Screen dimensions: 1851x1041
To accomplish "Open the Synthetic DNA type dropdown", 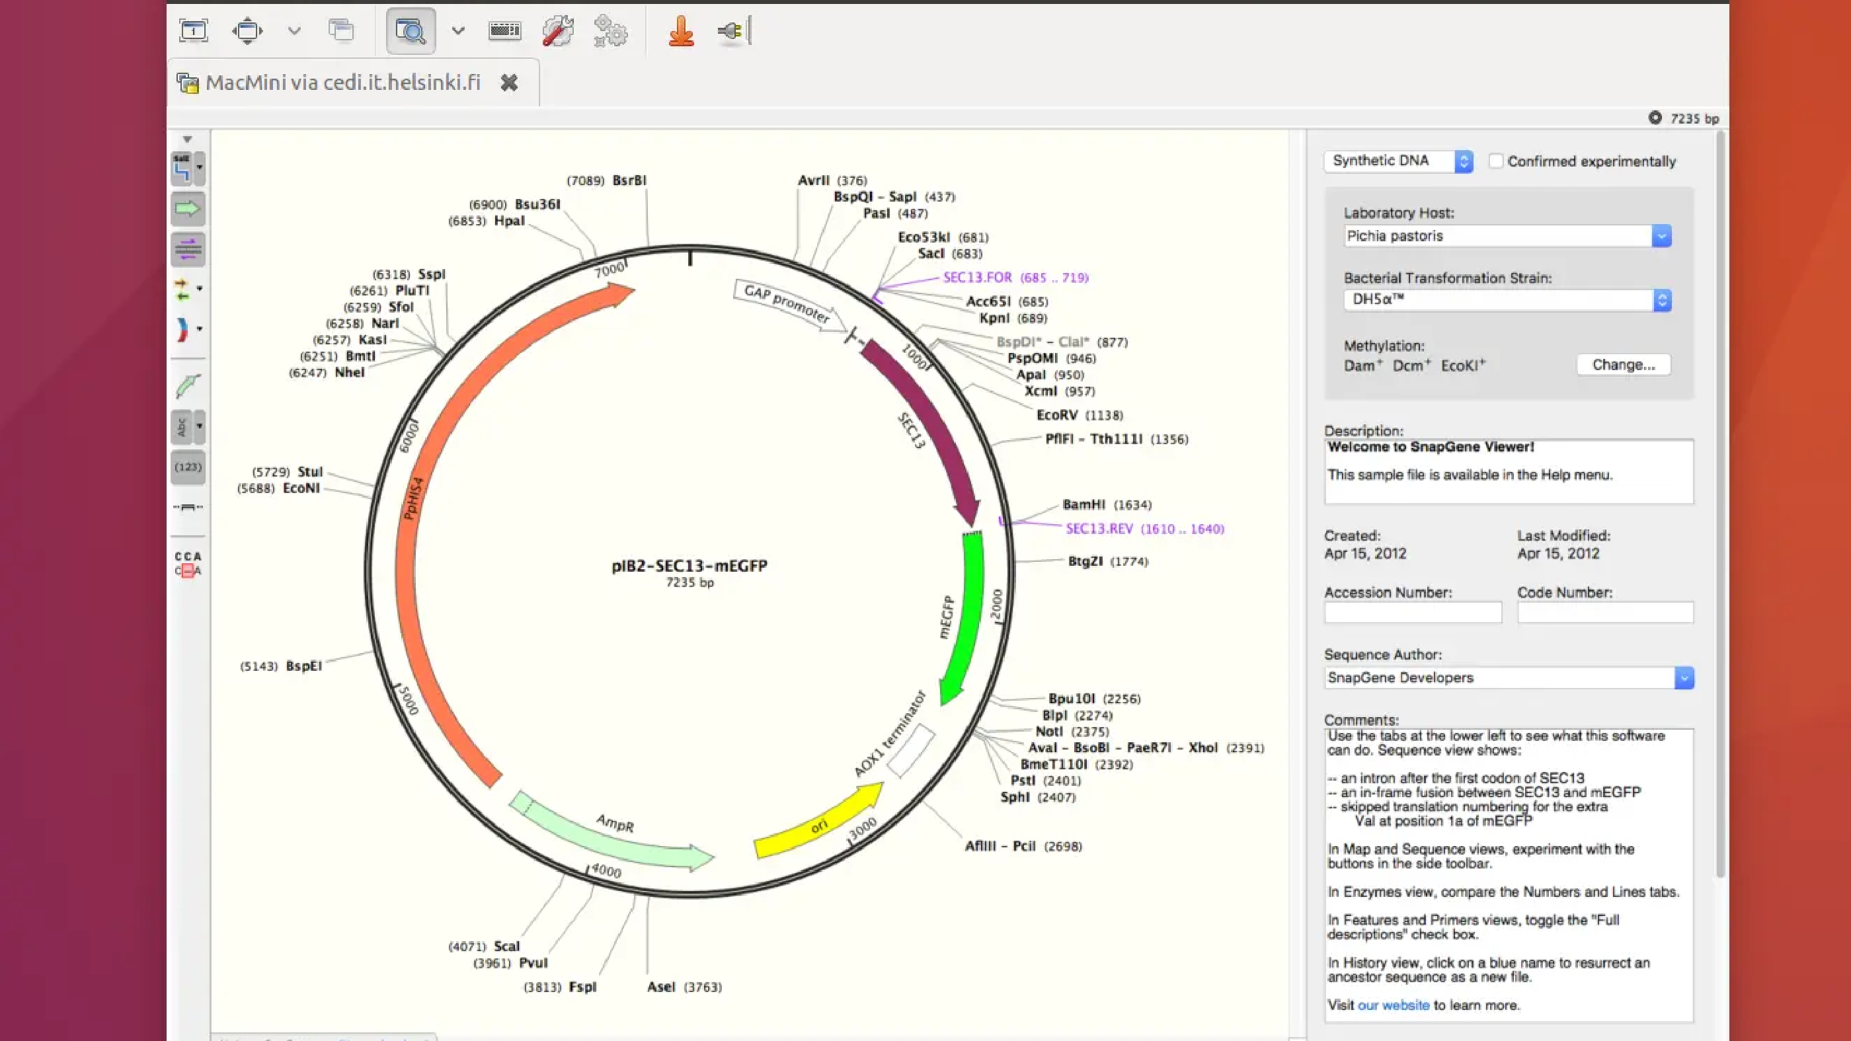I will pos(1399,161).
